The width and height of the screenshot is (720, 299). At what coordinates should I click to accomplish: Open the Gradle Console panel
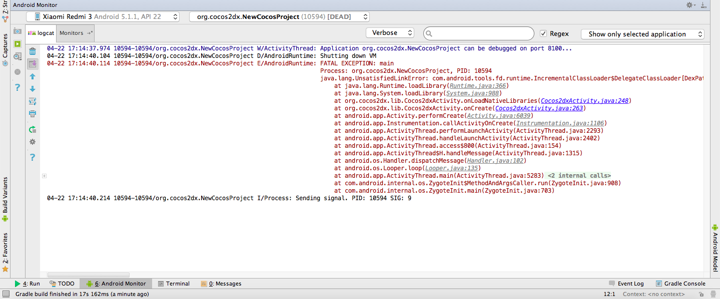pos(680,284)
